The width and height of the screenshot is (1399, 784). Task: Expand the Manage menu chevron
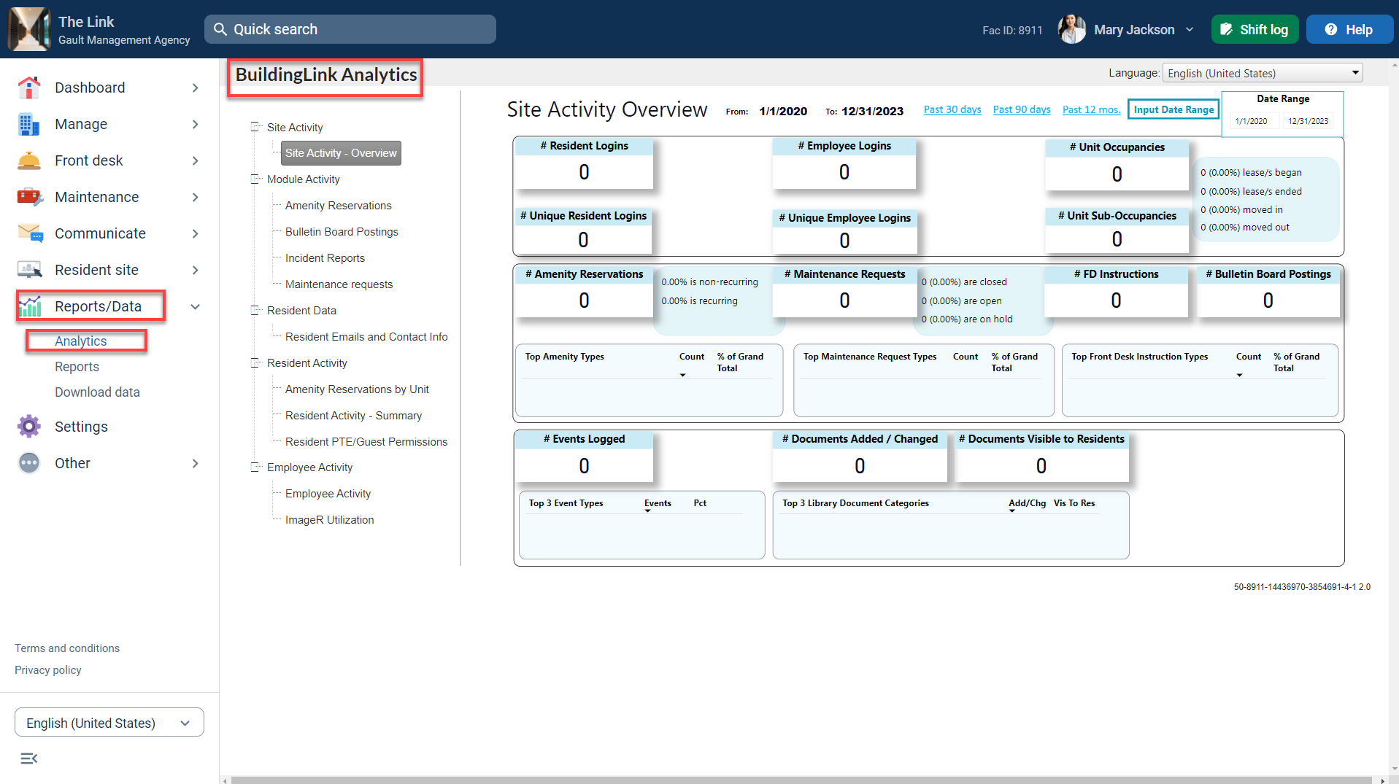click(195, 124)
